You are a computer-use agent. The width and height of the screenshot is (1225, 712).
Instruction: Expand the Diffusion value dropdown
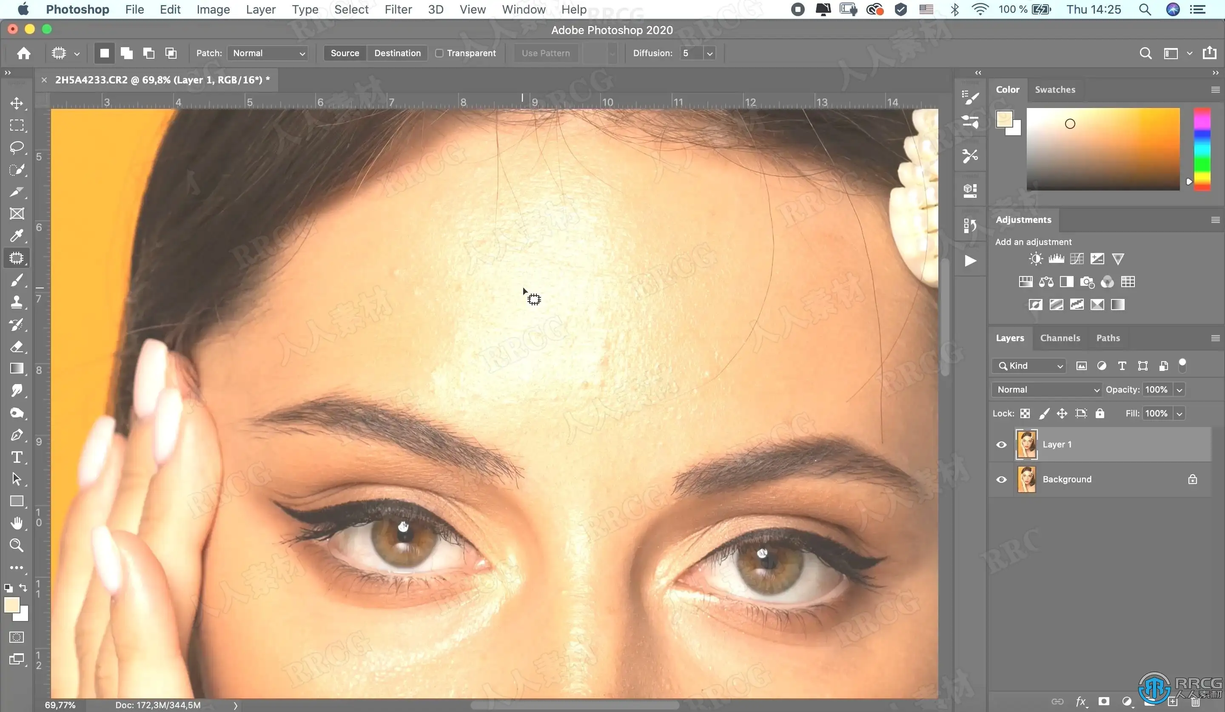pos(710,53)
